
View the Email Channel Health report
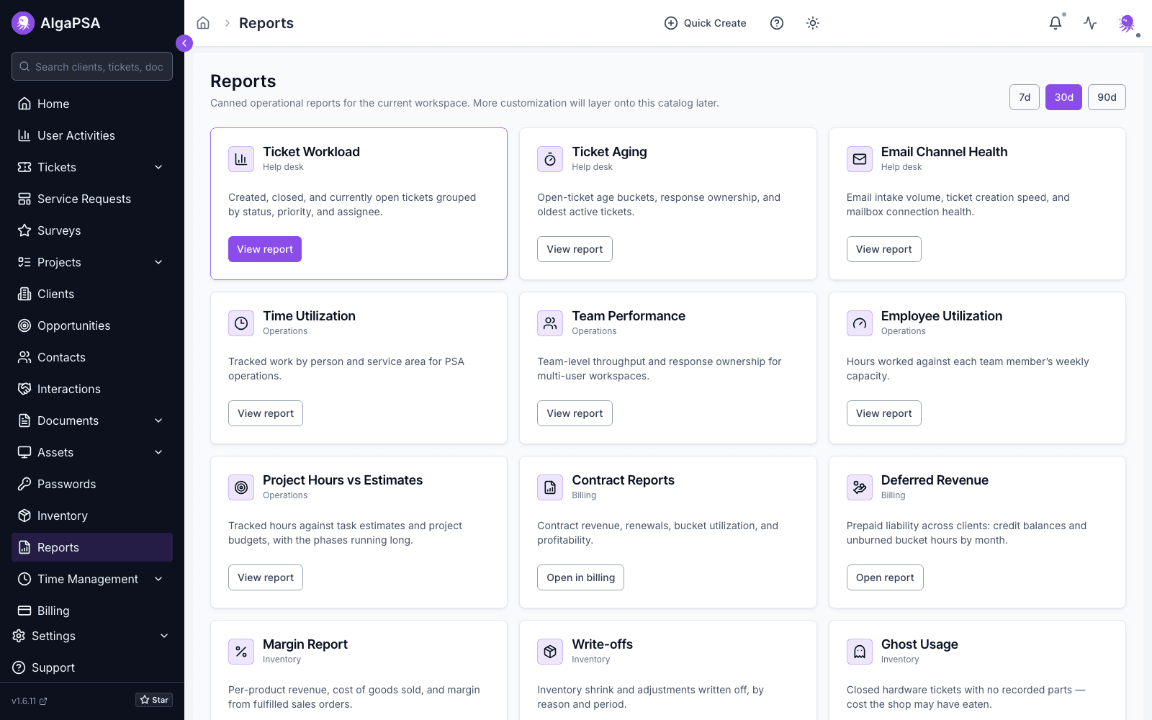click(x=883, y=249)
